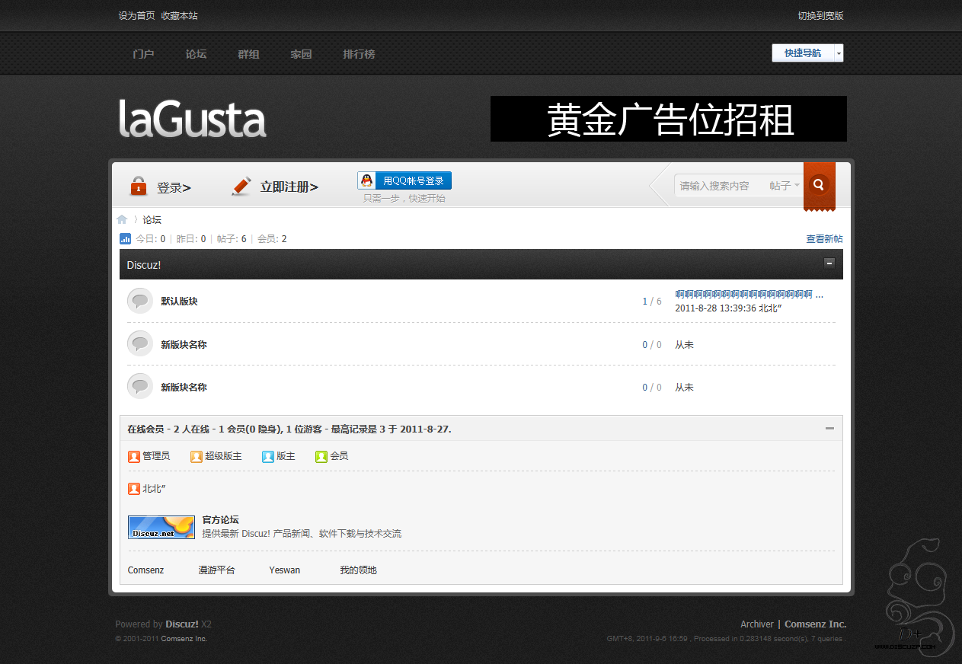
Task: Click the 1 / 6 post count
Action: coord(652,302)
